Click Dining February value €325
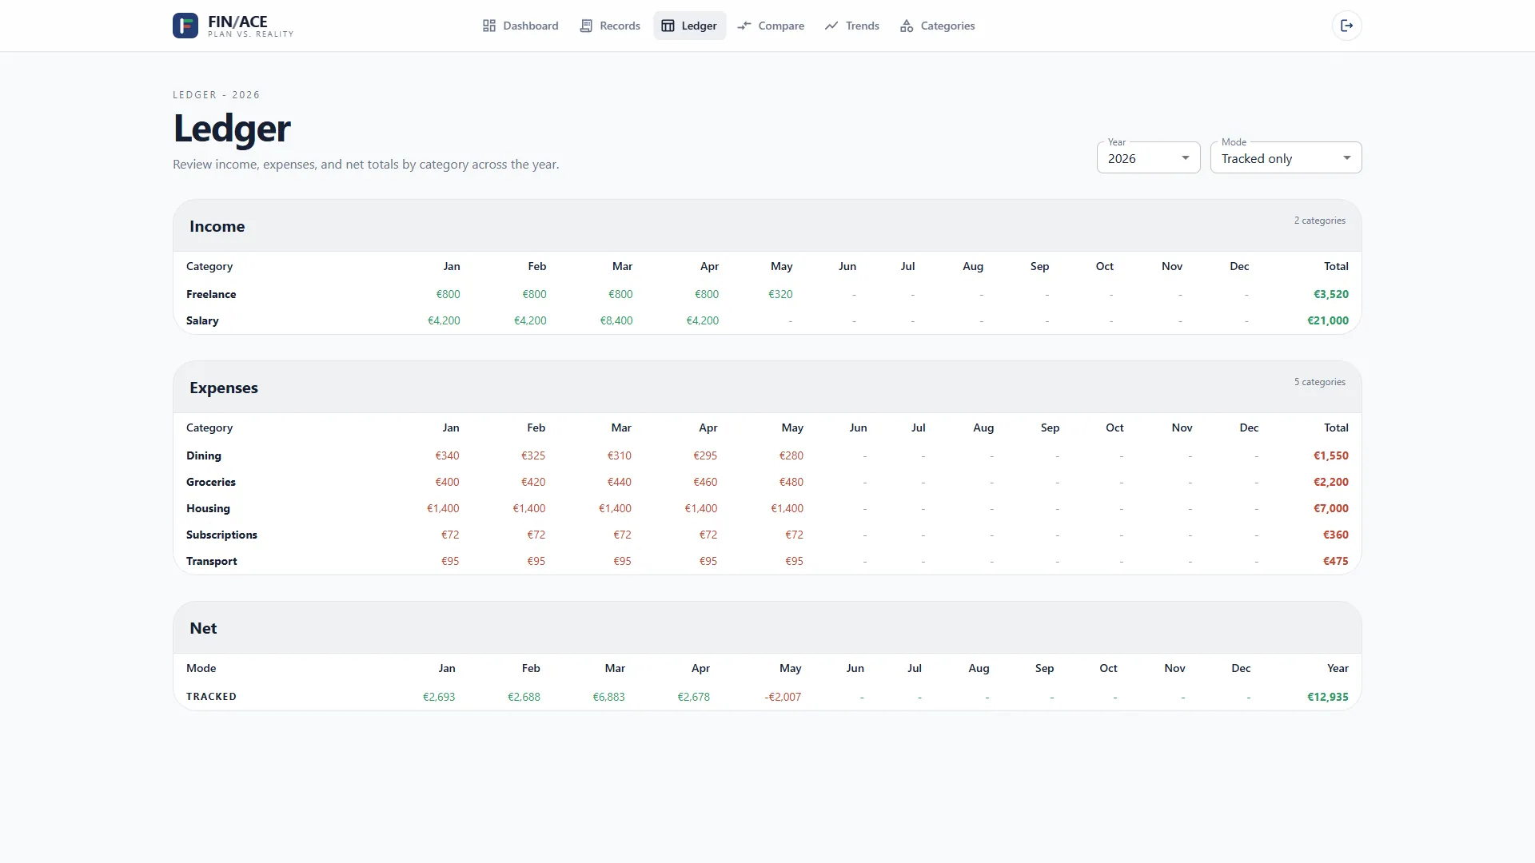This screenshot has width=1535, height=863. coord(533,455)
